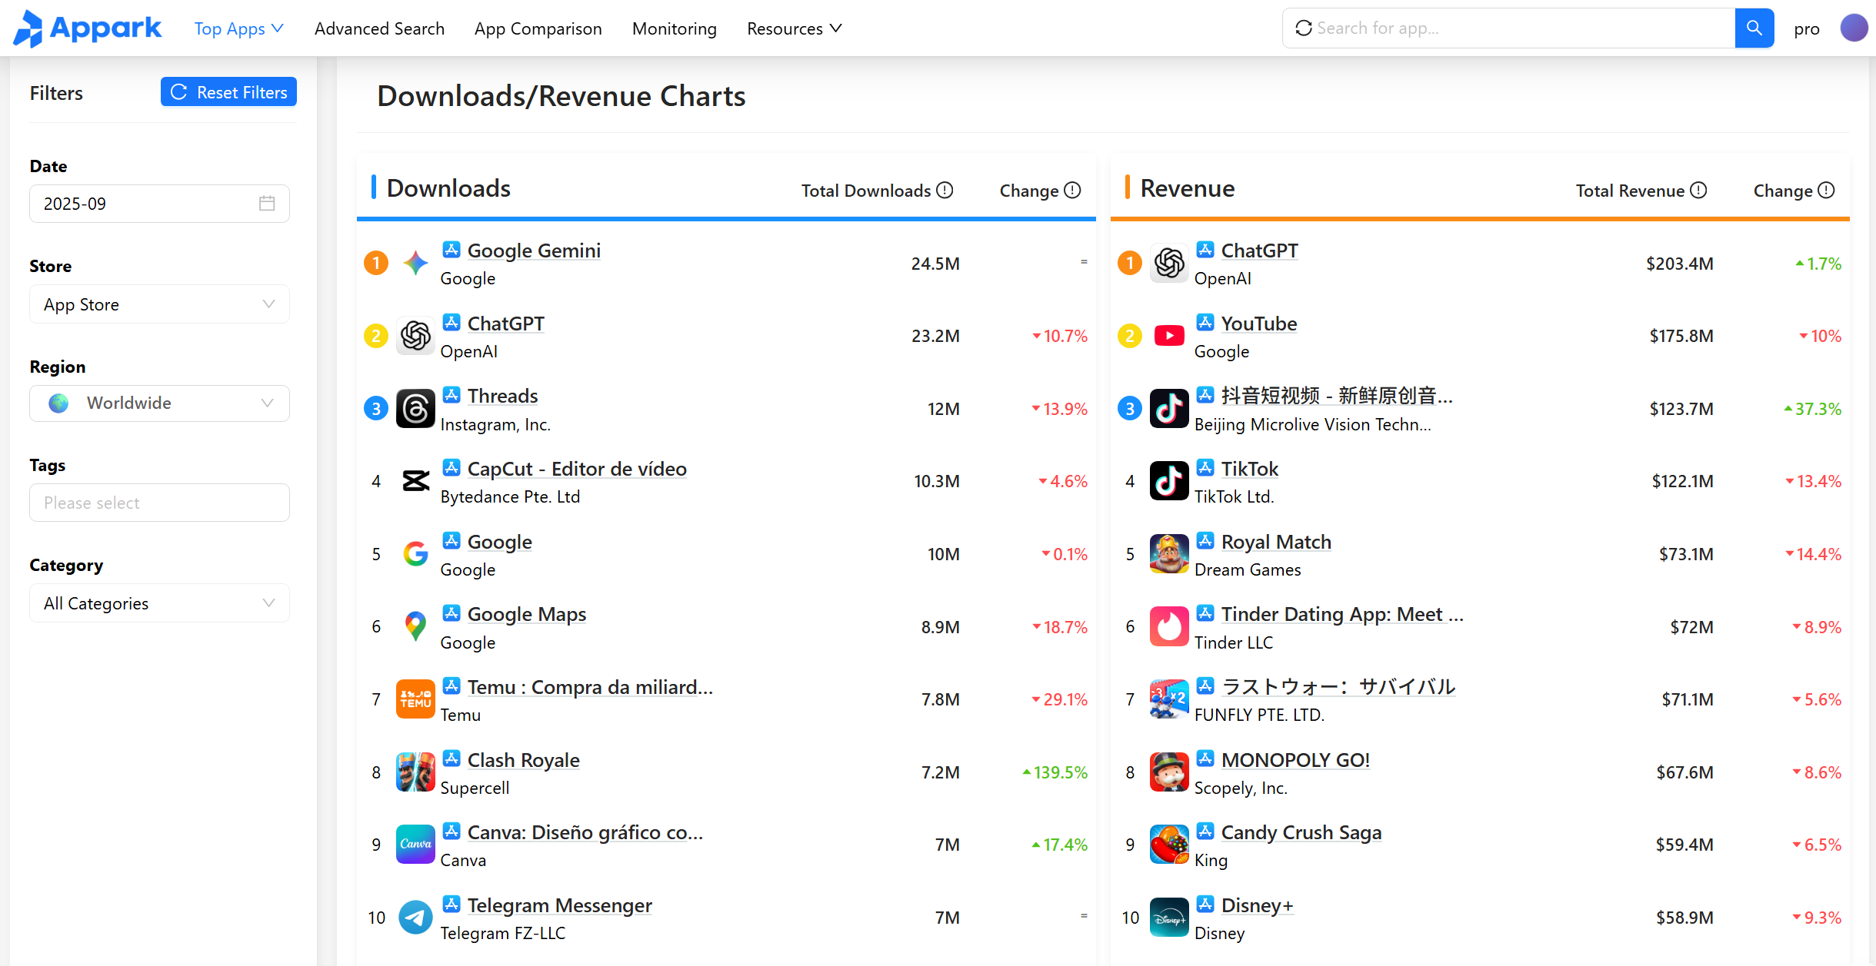The image size is (1876, 966).
Task: Click the Revenue Change info icon
Action: click(x=1827, y=191)
